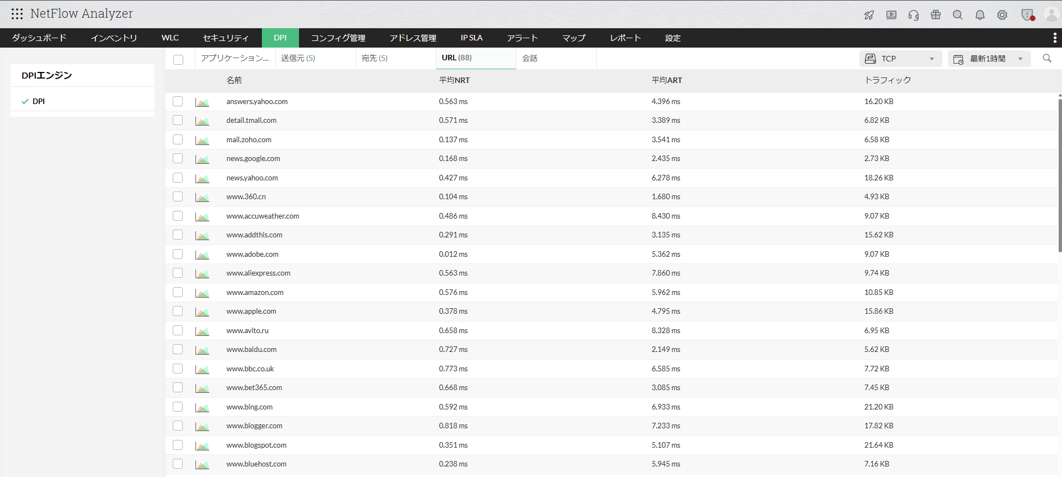The width and height of the screenshot is (1062, 477).
Task: Check the answers.yahoo.com row checkbox
Action: click(178, 101)
